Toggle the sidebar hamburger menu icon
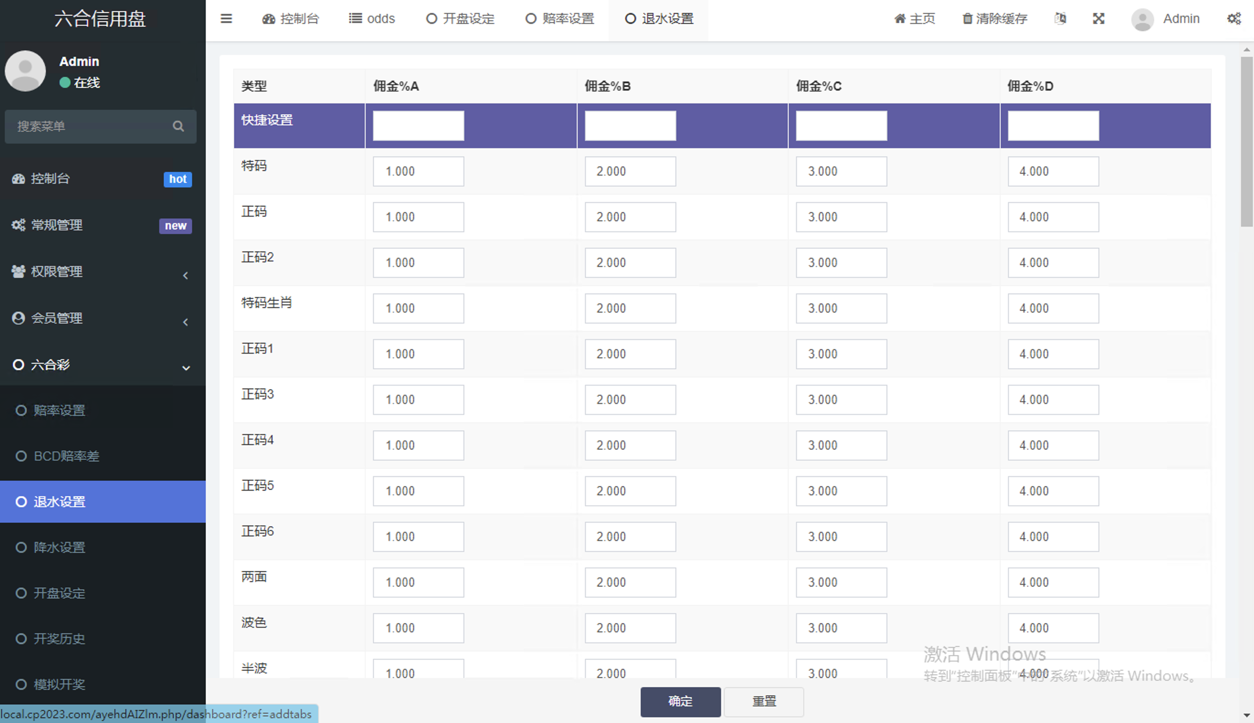This screenshot has height=723, width=1254. [226, 19]
